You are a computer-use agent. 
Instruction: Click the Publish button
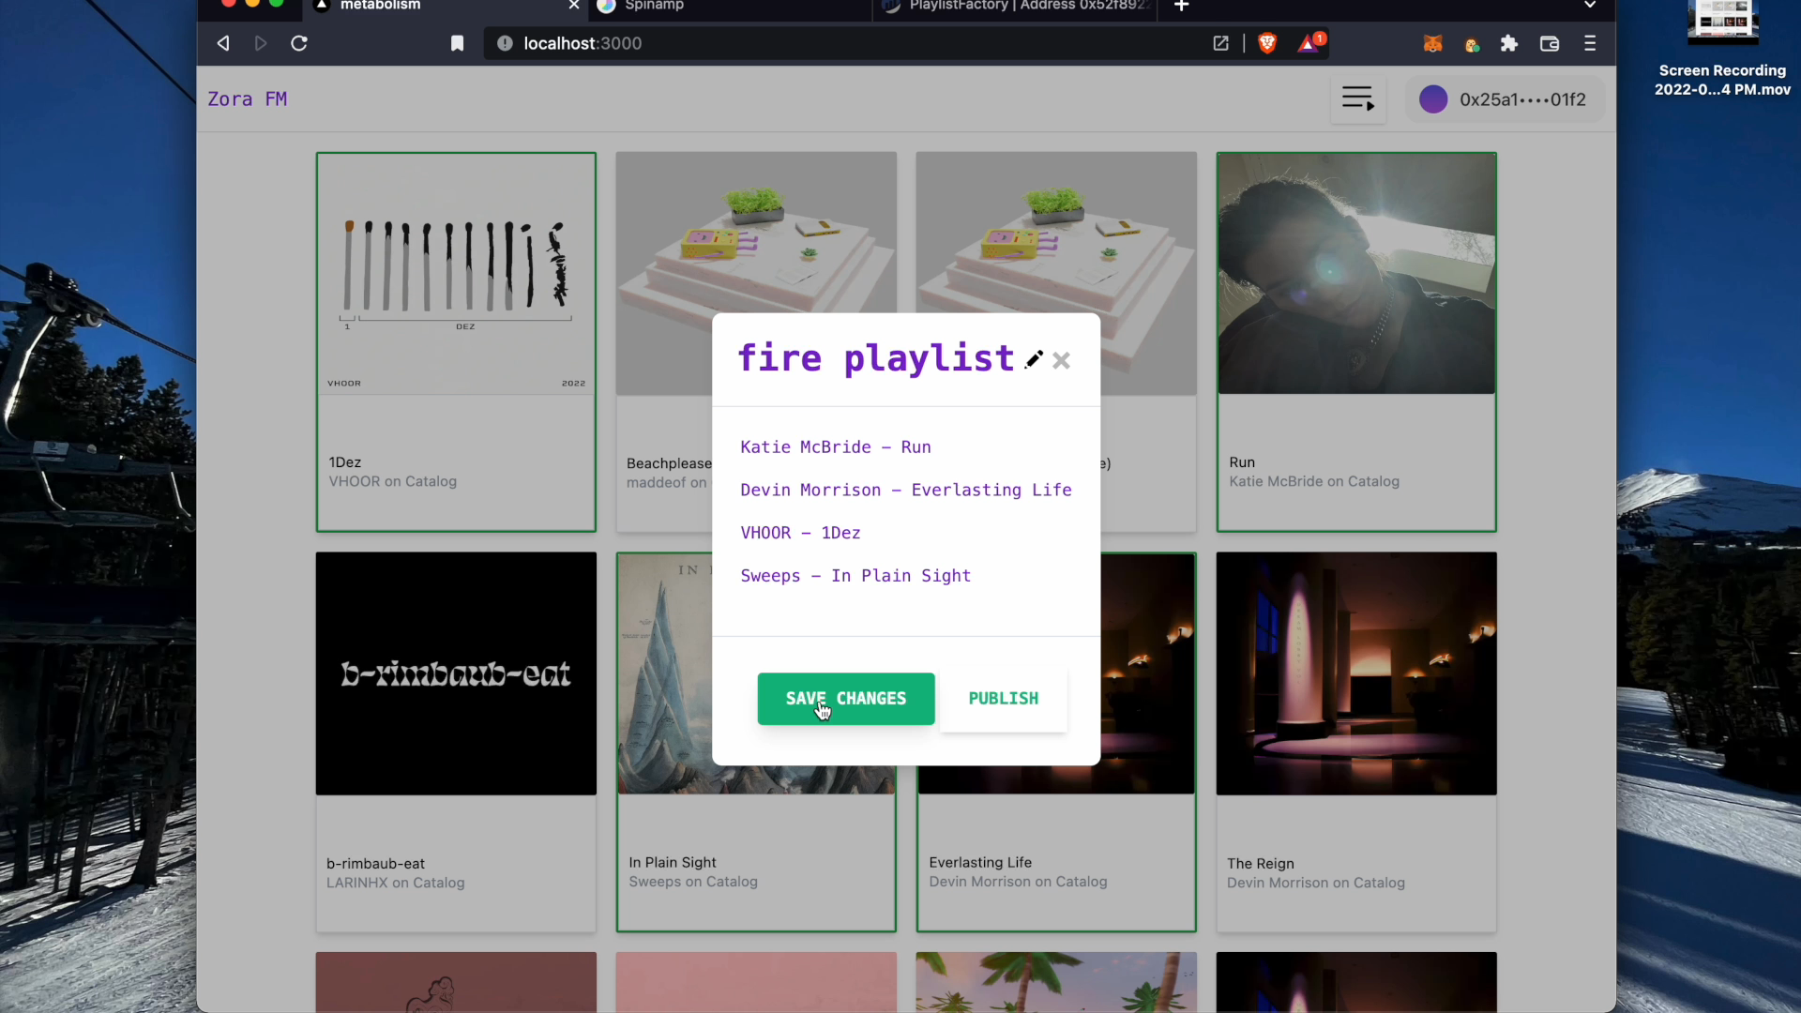[1003, 699]
